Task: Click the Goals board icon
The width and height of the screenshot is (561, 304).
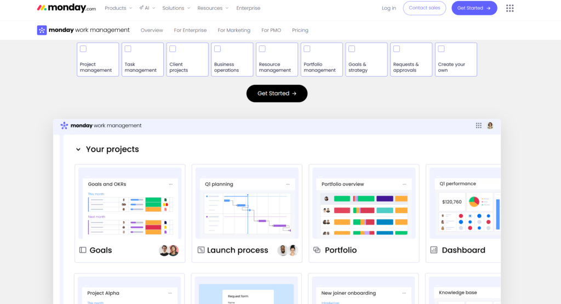Action: (83, 250)
